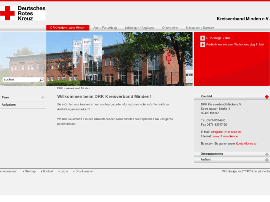
Task: Click the Kutenhauser Straße 4 address line
Action: pyautogui.click(x=215, y=109)
